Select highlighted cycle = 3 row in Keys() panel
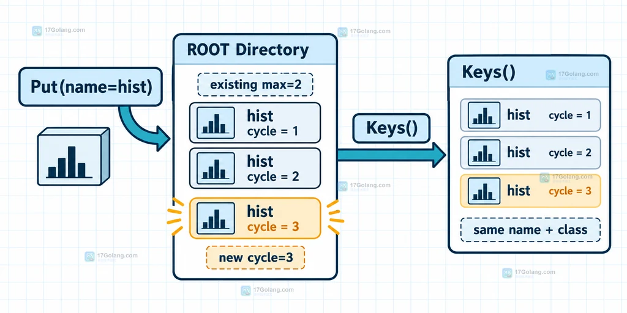The image size is (627, 313). pyautogui.click(x=530, y=191)
